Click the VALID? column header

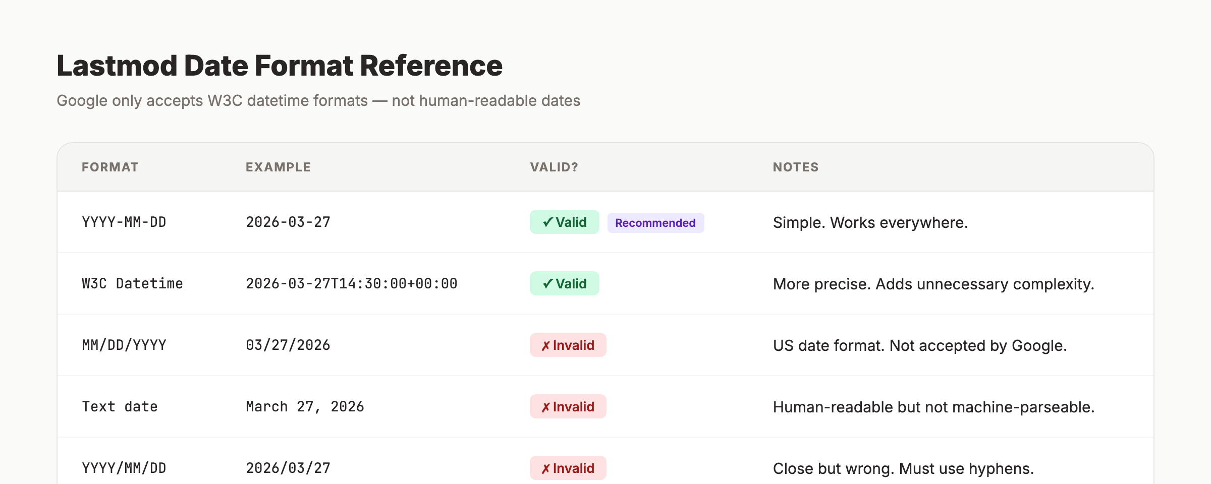(x=555, y=167)
